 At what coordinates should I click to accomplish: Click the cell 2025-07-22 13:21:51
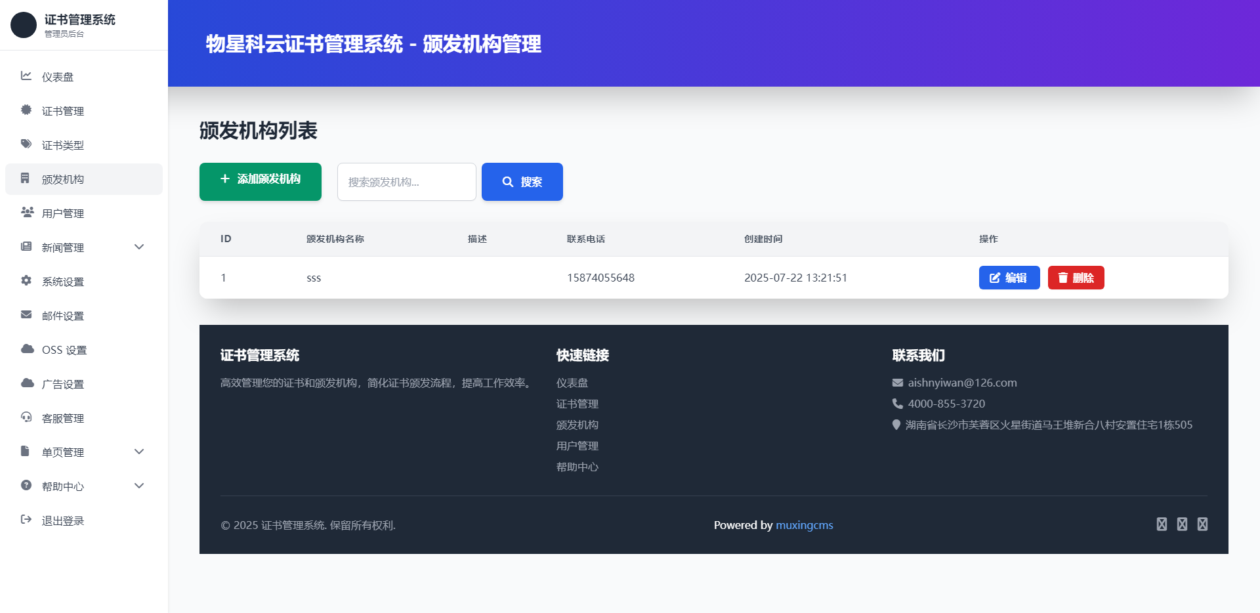(795, 278)
